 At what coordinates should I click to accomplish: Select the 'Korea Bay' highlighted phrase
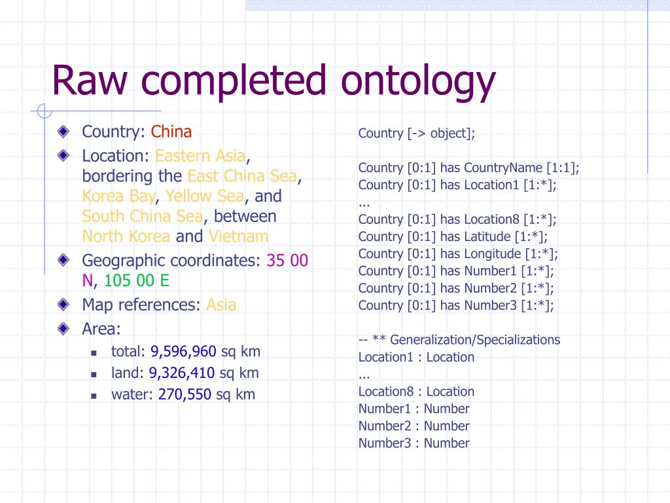(x=119, y=196)
